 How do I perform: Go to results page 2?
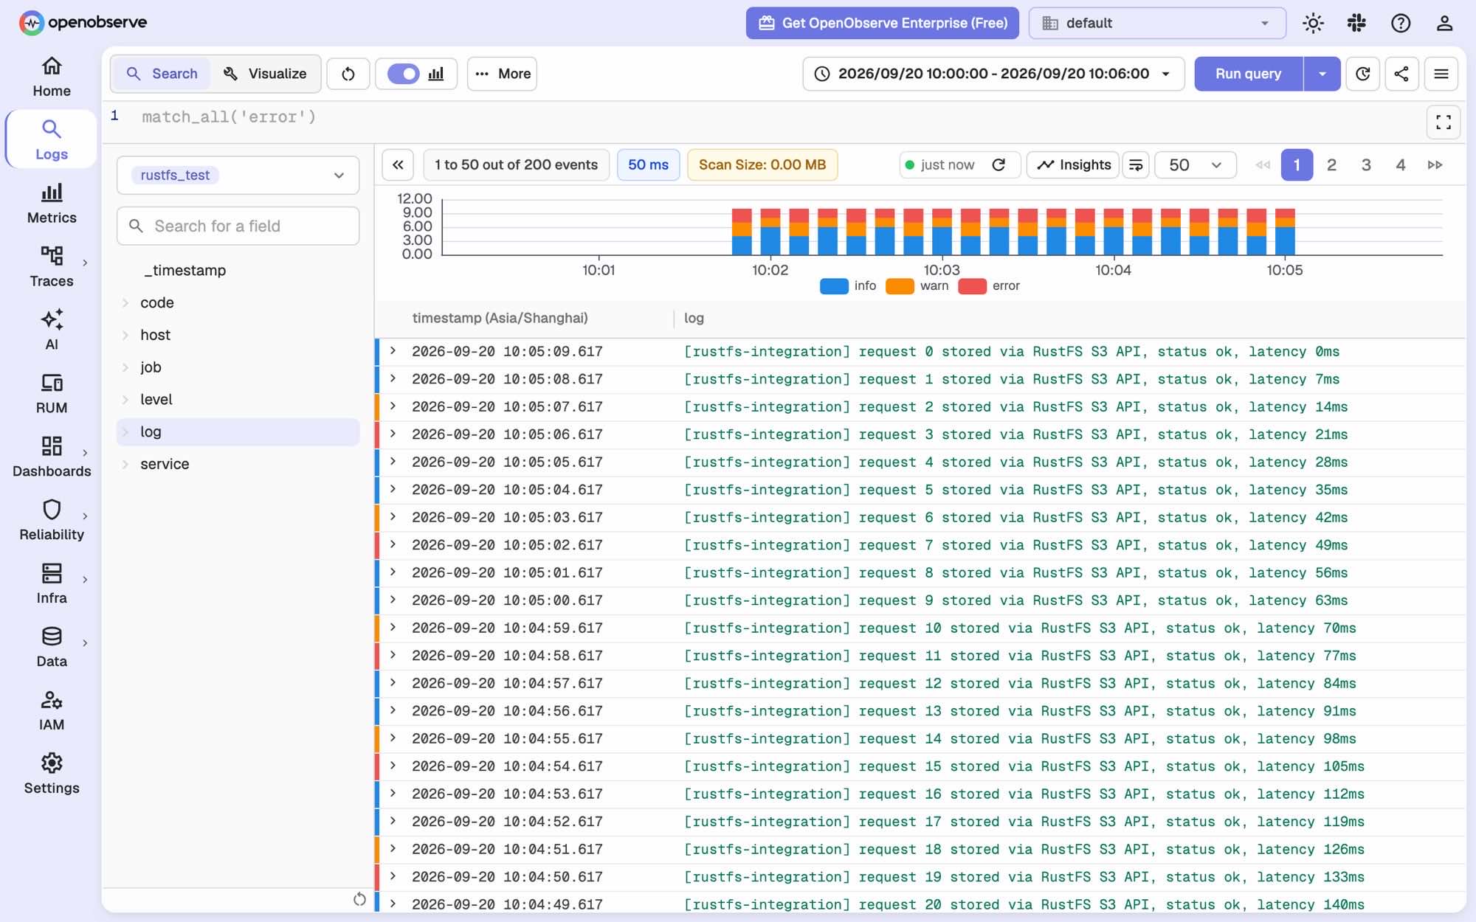point(1331,164)
